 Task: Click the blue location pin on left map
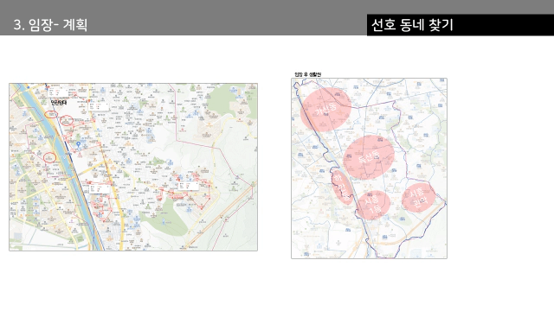pos(79,144)
